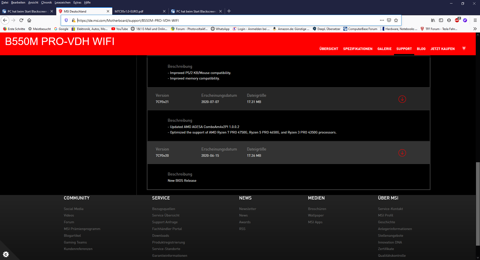Close the M7C95v1.0-EURO.pdf tab
The height and width of the screenshot is (260, 480).
(x=164, y=11)
